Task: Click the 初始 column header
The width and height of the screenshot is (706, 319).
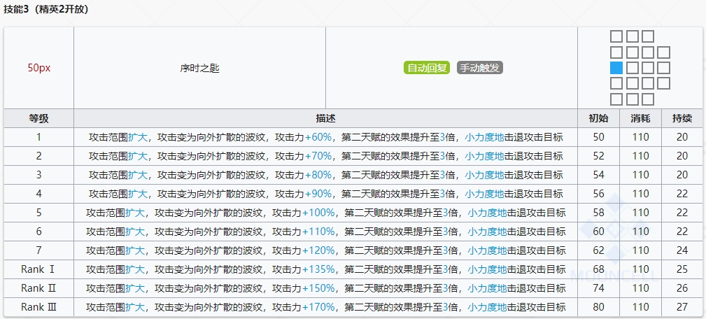Action: point(598,118)
